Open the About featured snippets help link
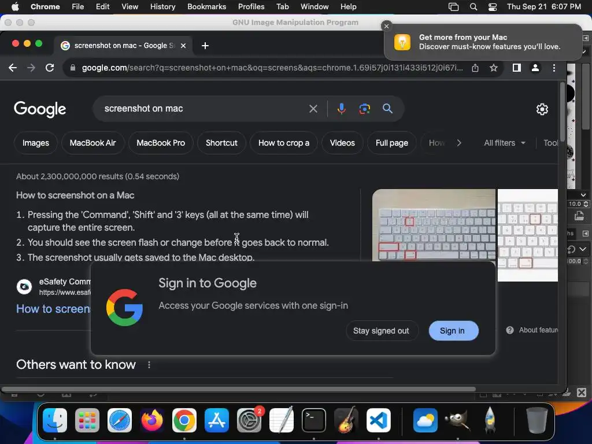 532,330
